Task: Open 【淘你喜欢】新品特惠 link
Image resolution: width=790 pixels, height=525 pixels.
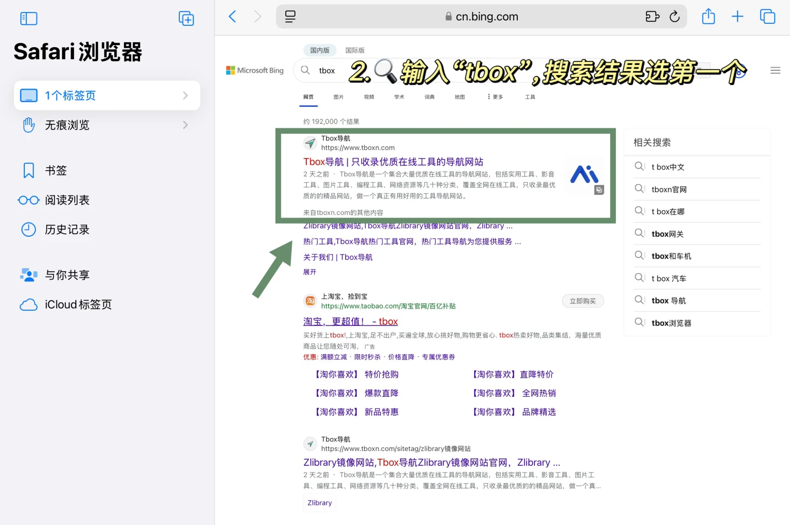Action: point(356,412)
